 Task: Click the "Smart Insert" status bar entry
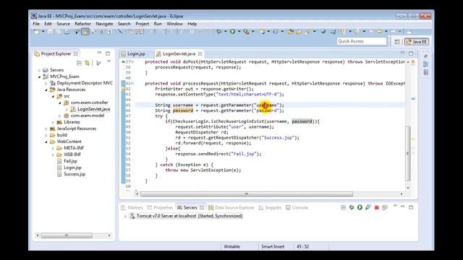pos(273,246)
